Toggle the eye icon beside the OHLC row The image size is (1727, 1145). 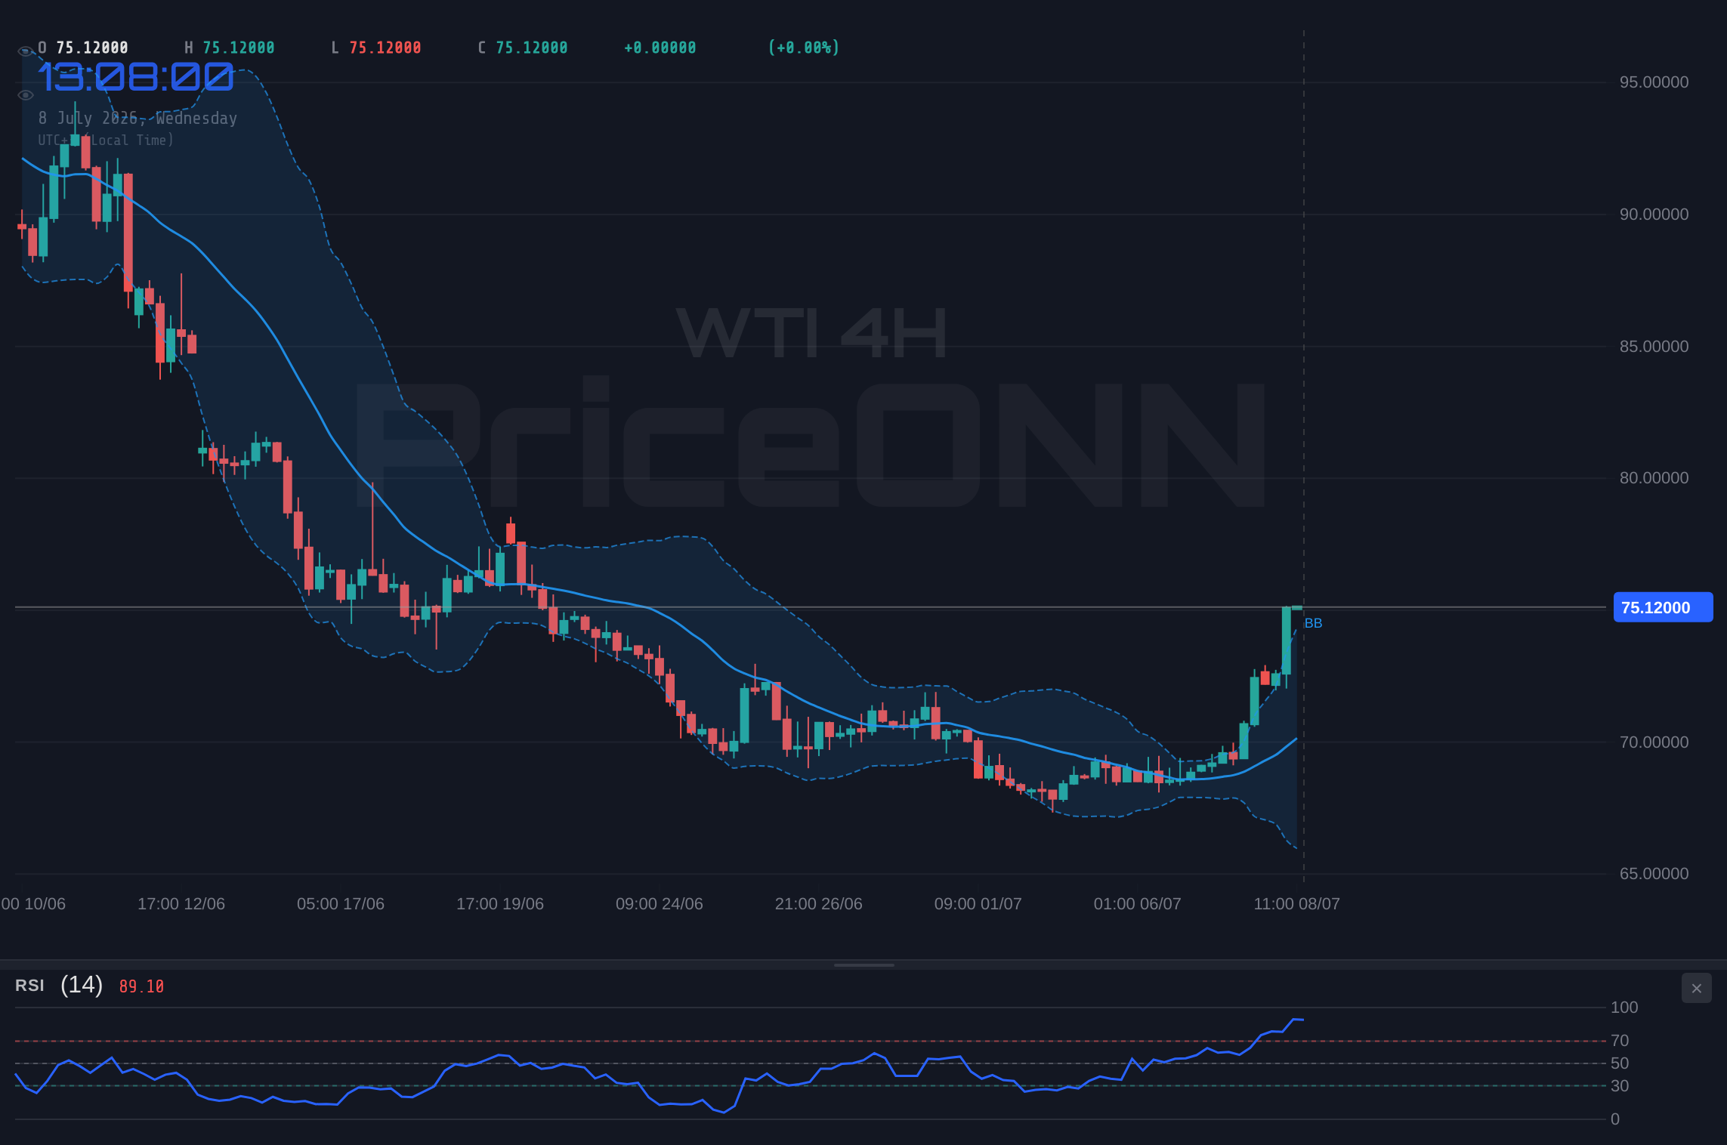point(26,51)
